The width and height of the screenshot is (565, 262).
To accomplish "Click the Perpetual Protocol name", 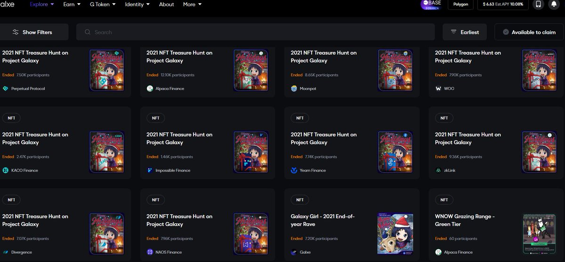I will pyautogui.click(x=28, y=89).
